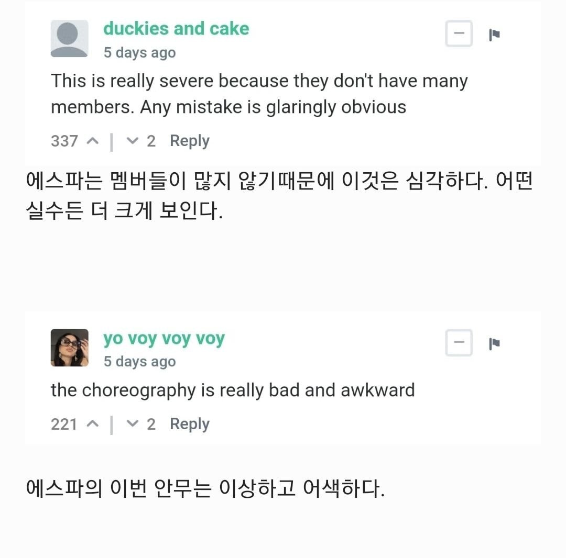This screenshot has width=566, height=558.
Task: Flag the duckies and cake comment
Action: point(494,35)
